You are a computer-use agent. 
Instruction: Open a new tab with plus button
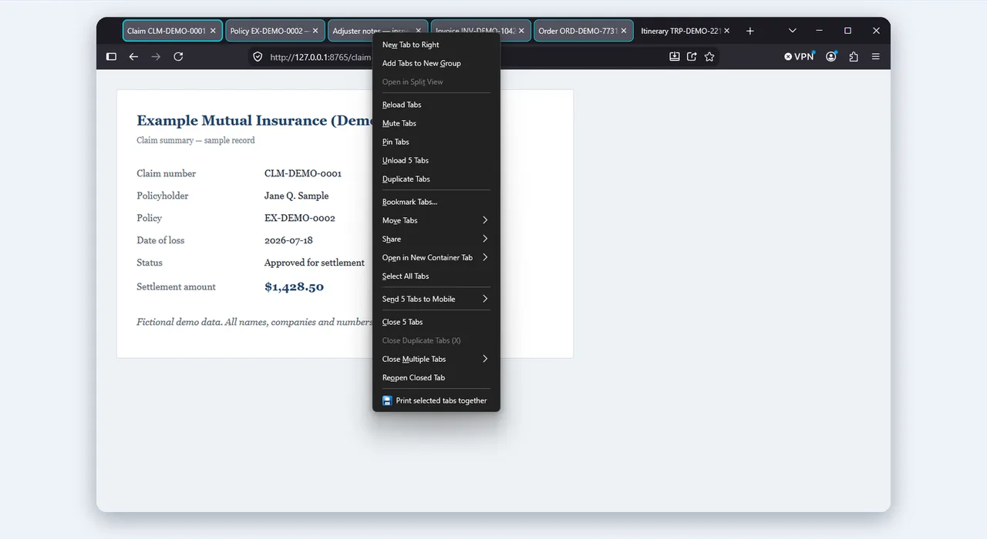750,31
